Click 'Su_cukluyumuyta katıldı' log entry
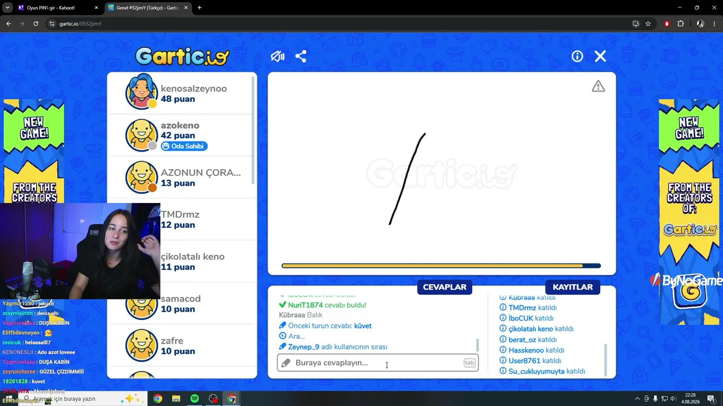This screenshot has width=723, height=406. 542,372
